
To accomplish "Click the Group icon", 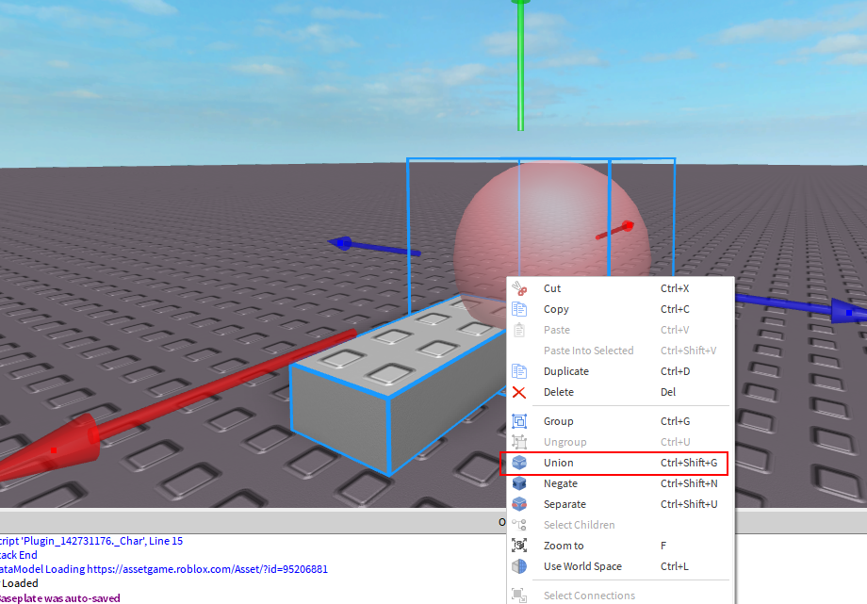I will tap(518, 421).
